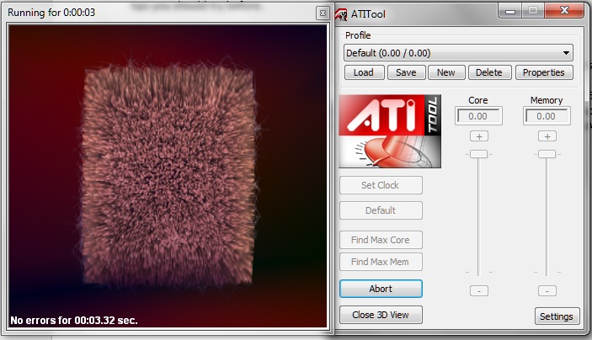592x340 pixels.
Task: Click the Memory clock value field
Action: [x=547, y=116]
